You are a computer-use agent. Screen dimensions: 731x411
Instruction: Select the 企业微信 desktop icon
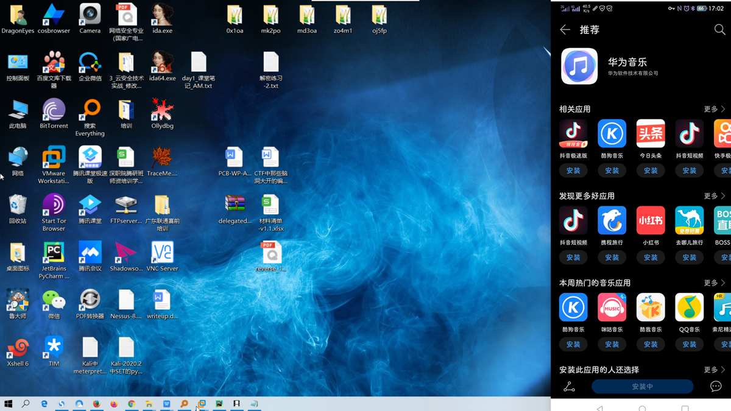click(x=90, y=66)
